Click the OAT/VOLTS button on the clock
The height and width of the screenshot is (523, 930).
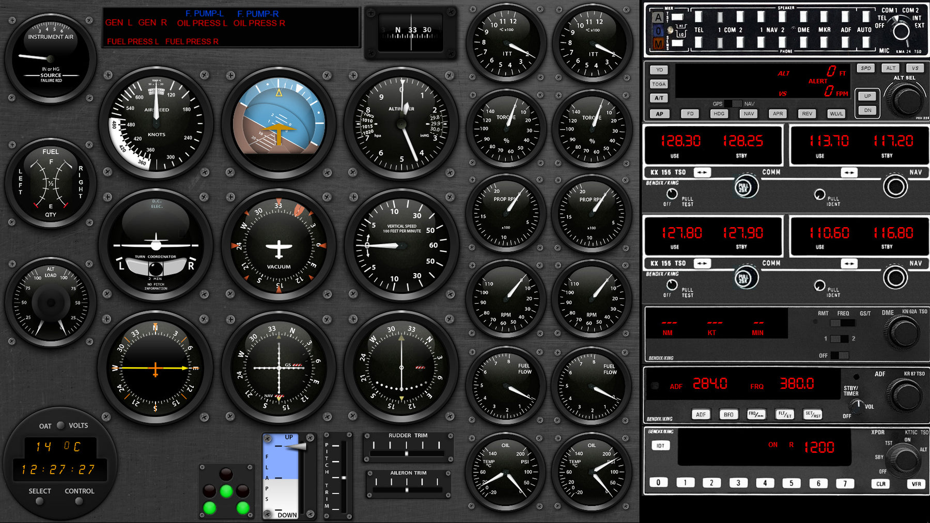[x=60, y=425]
